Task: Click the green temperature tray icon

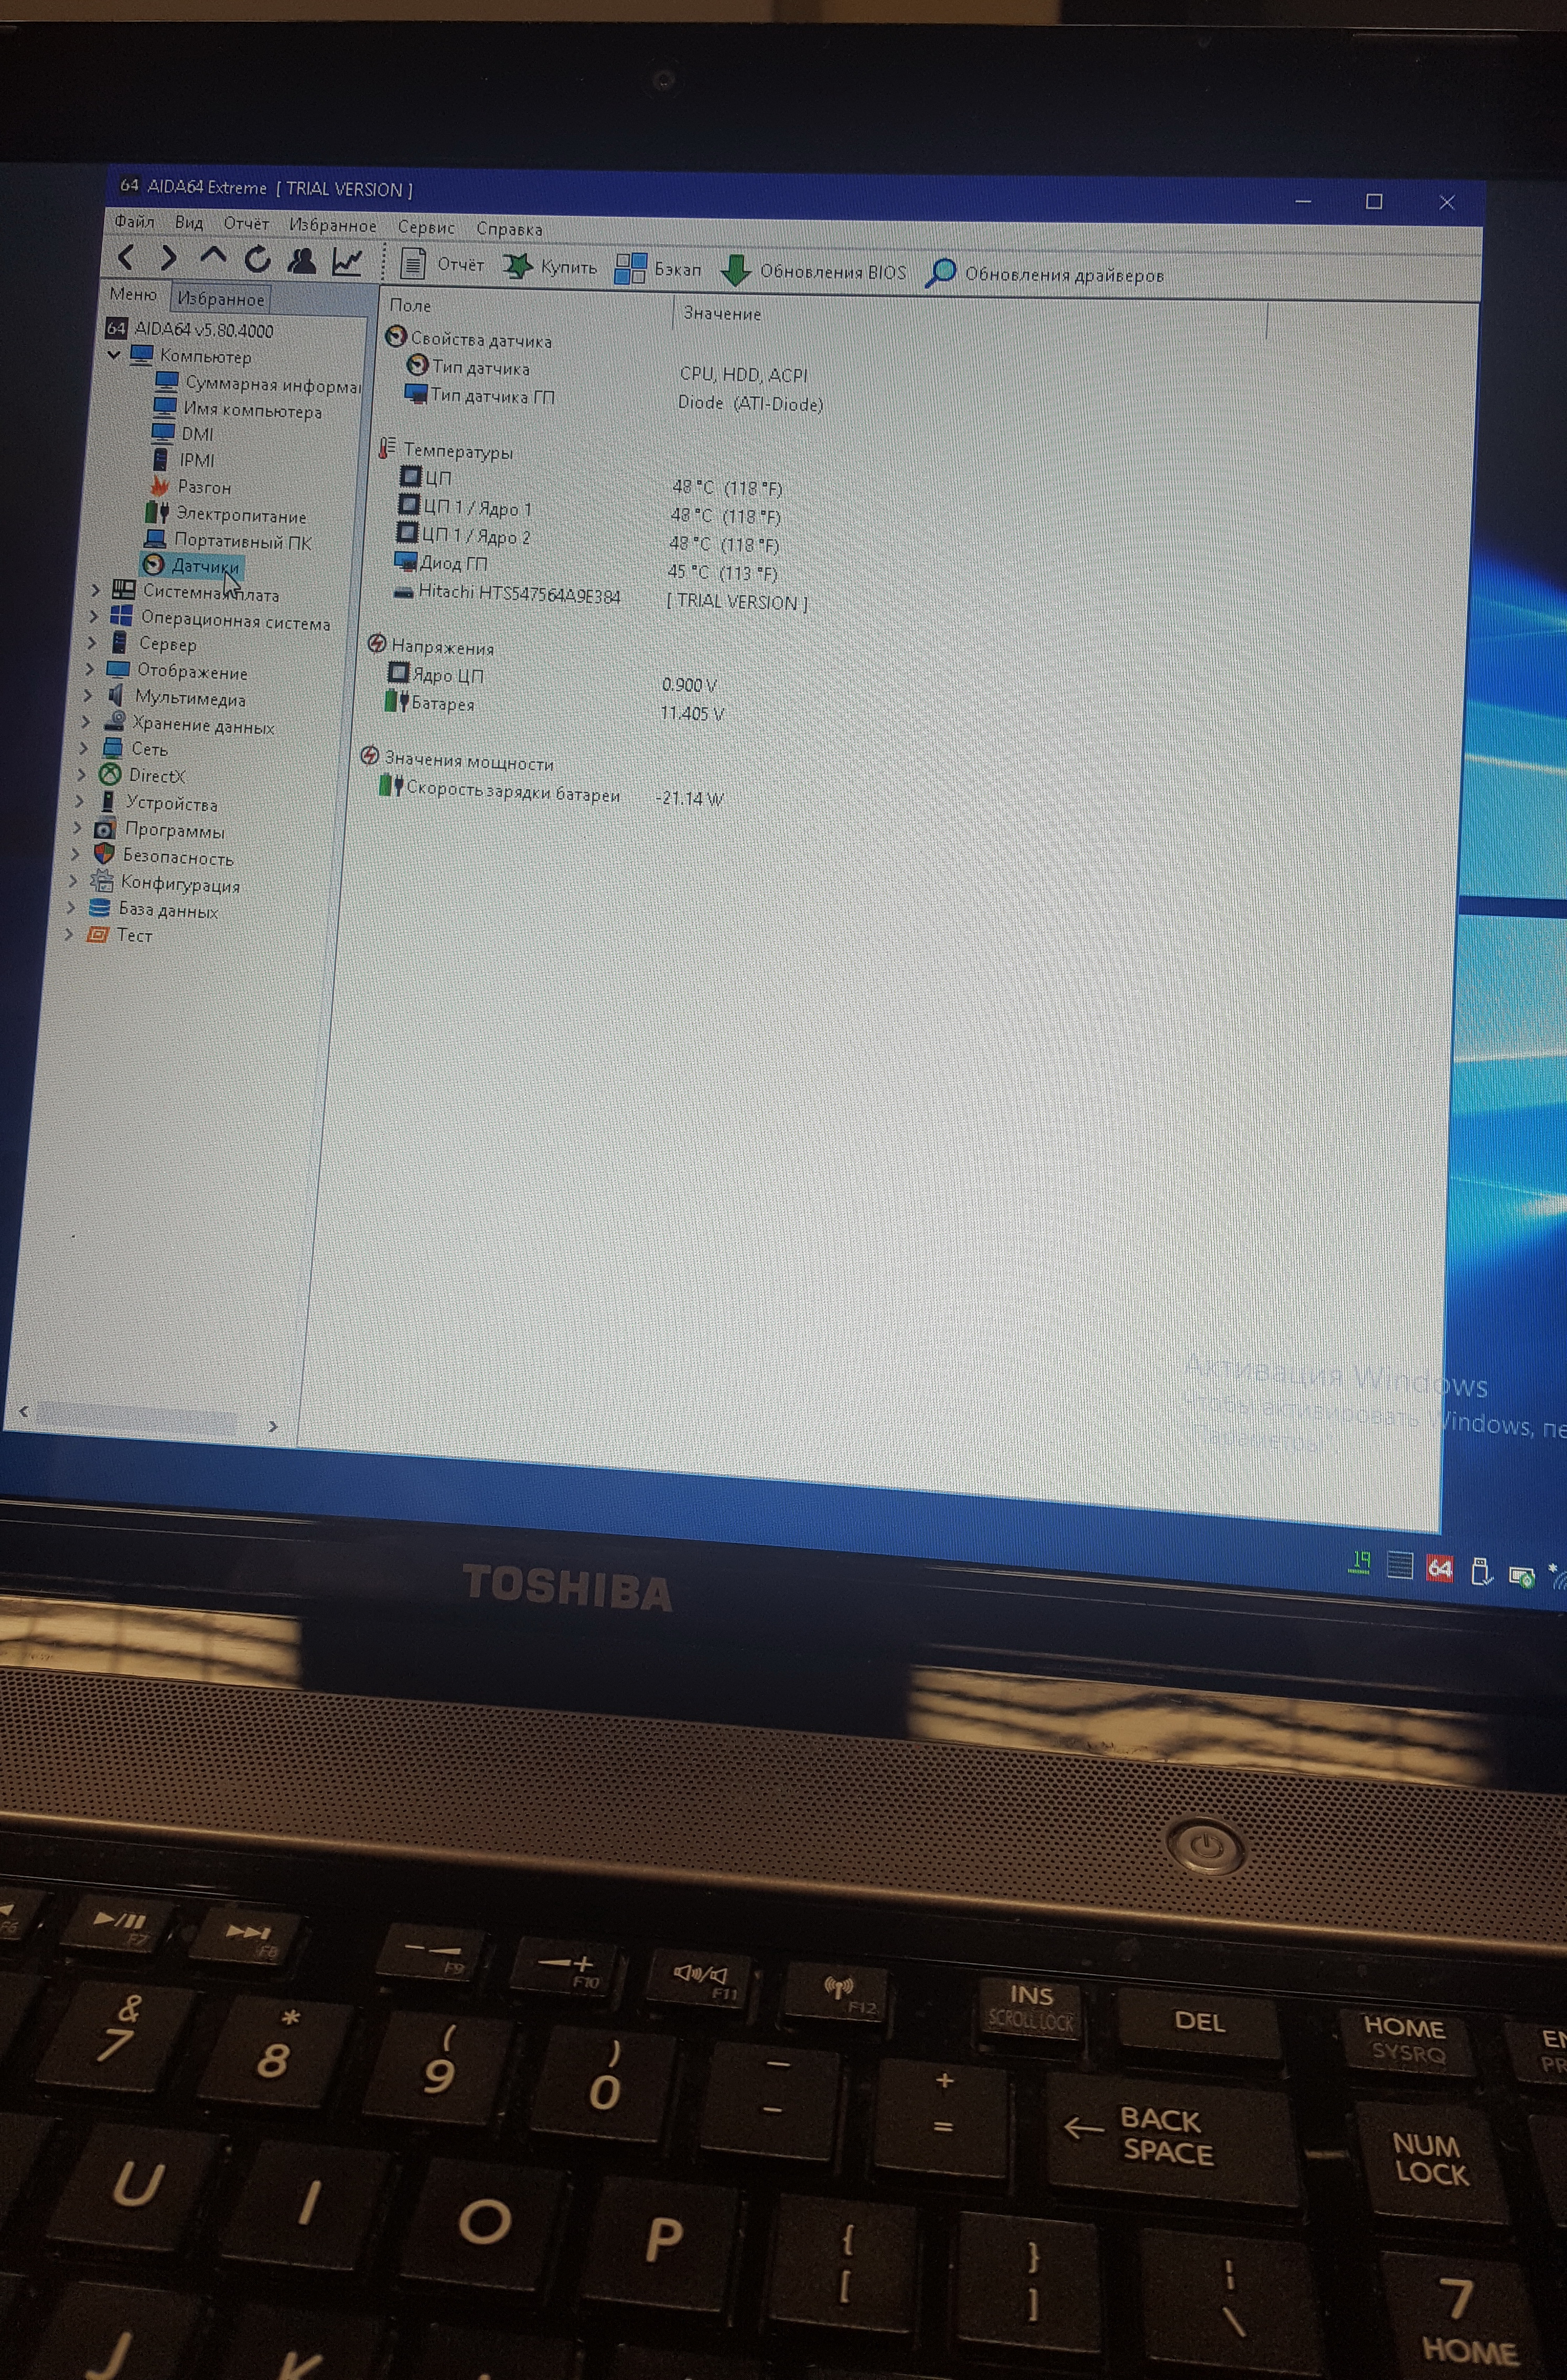Action: point(1360,1562)
